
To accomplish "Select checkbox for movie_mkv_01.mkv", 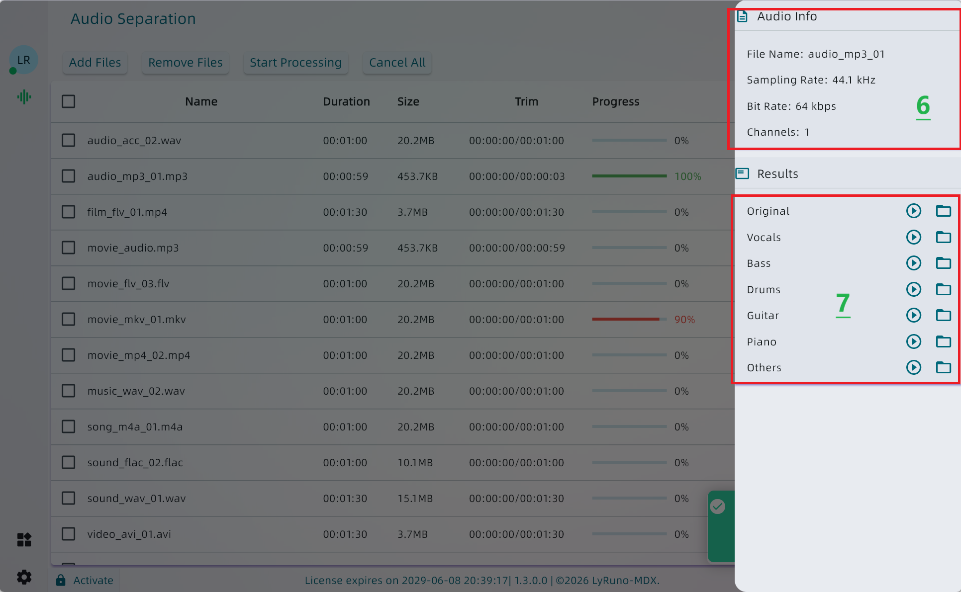I will (x=68, y=319).
